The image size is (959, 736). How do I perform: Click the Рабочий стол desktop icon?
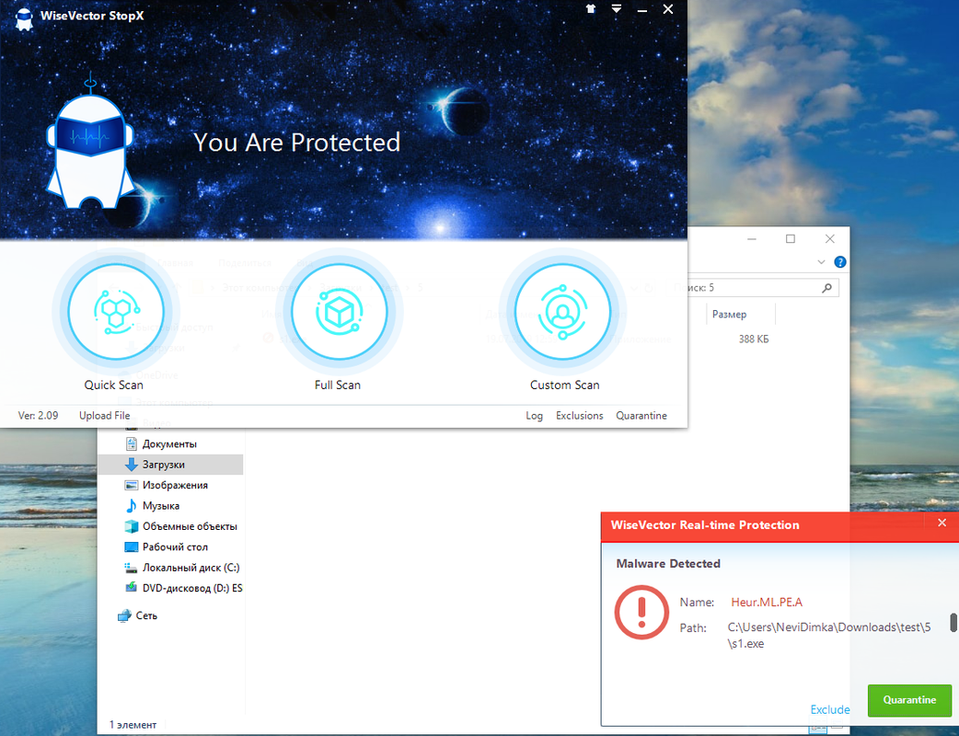[131, 547]
